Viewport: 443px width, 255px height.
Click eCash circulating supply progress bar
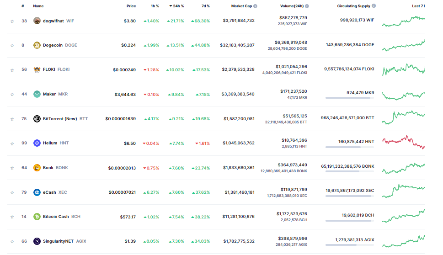pos(349,196)
